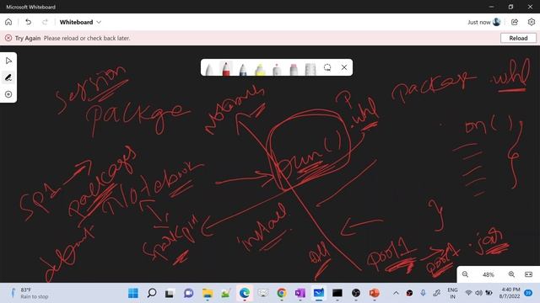This screenshot has width=540, height=303.
Task: Open the weather widget showing 83°F
Action: 30,293
